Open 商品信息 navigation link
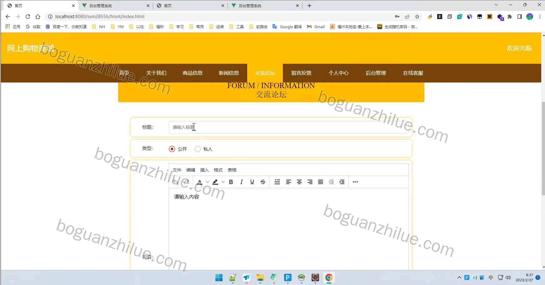 (x=192, y=73)
